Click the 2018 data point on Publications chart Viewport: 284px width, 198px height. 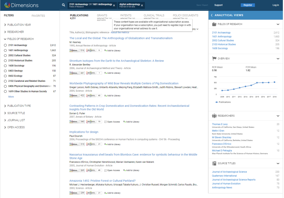(274, 82)
